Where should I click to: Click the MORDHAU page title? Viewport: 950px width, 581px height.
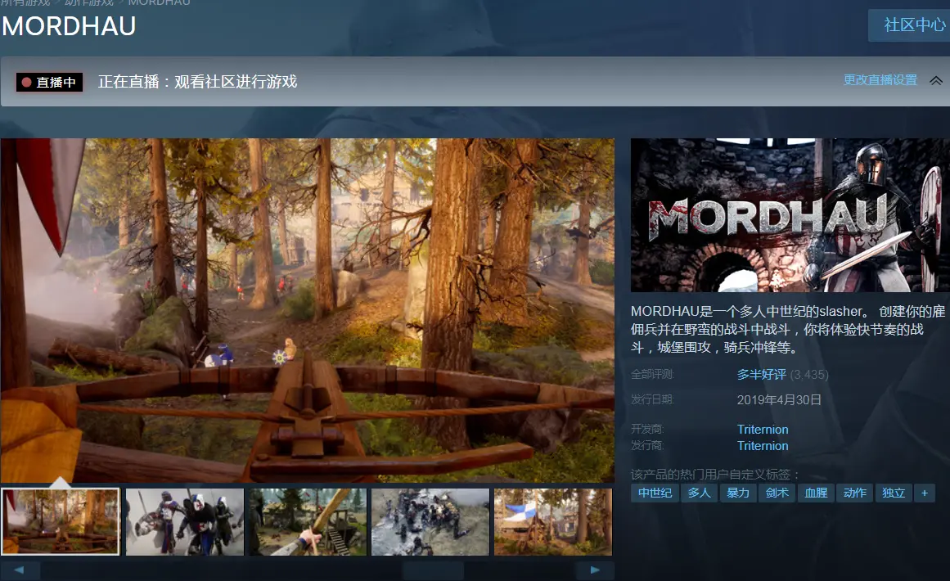[x=69, y=26]
